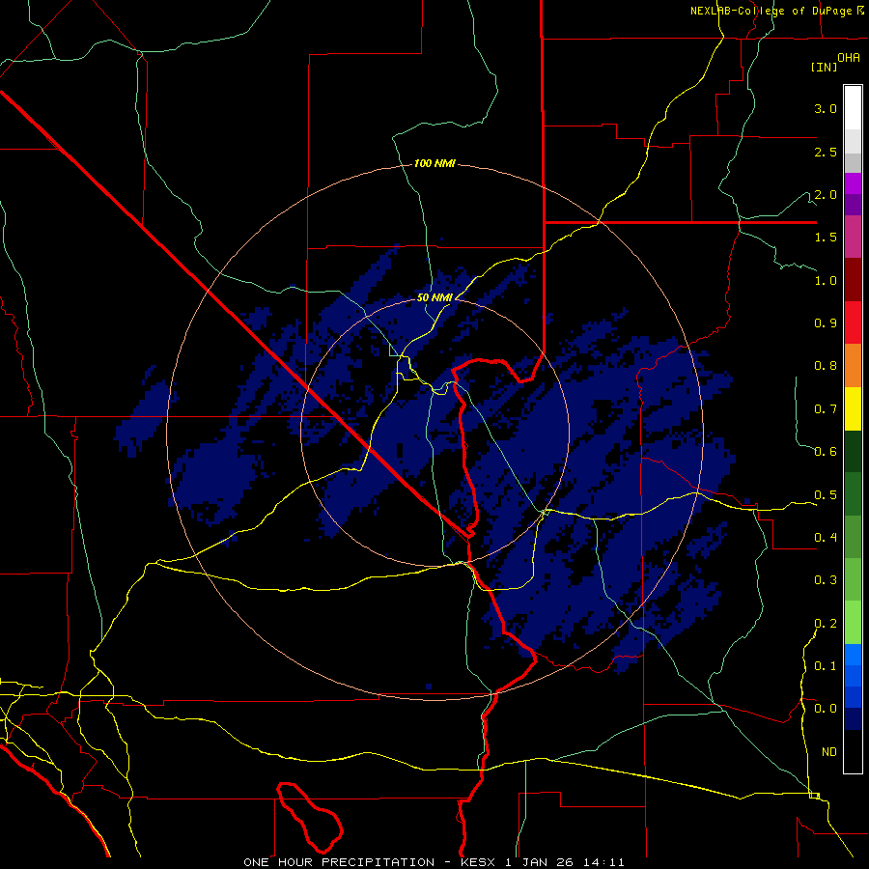
Task: Click the ND no-data legend label
Action: point(829,752)
